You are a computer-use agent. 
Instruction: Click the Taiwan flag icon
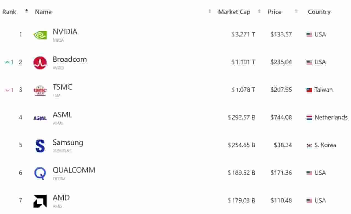pos(309,90)
